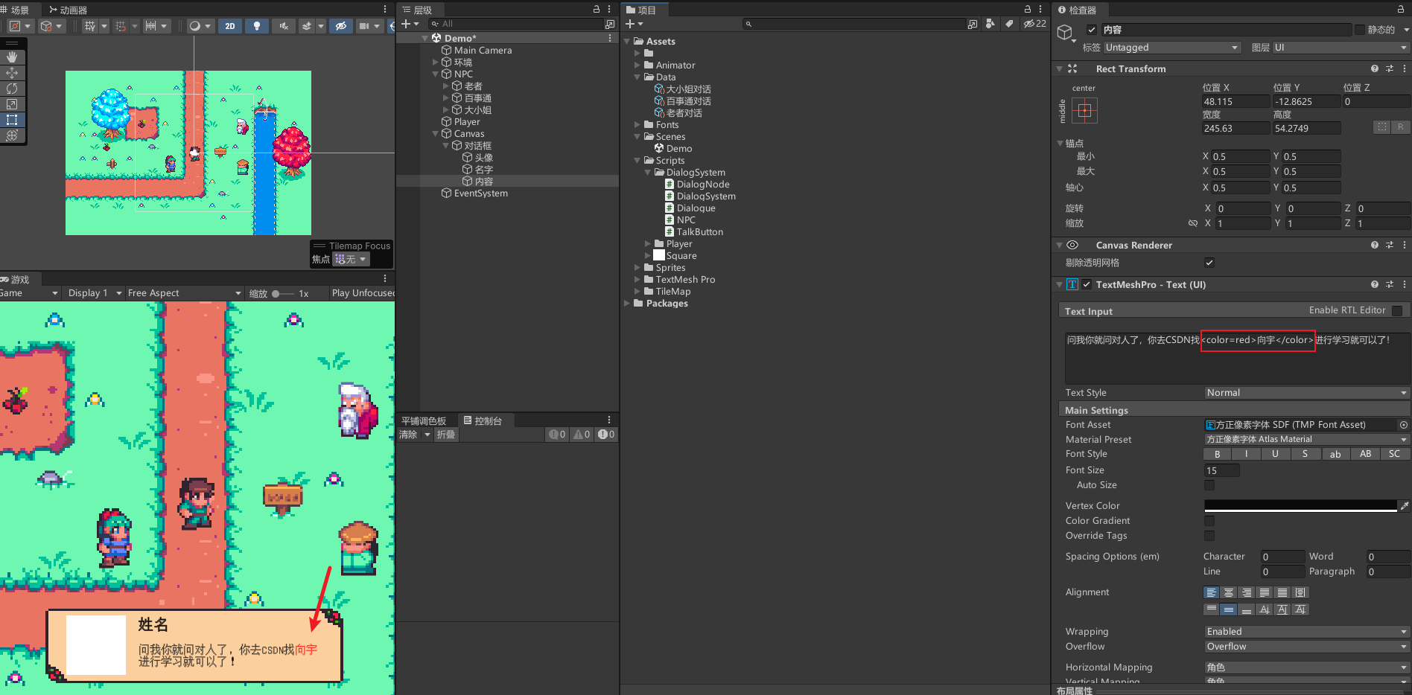Image resolution: width=1412 pixels, height=695 pixels.
Task: Click the Bold font style button
Action: [x=1218, y=454]
